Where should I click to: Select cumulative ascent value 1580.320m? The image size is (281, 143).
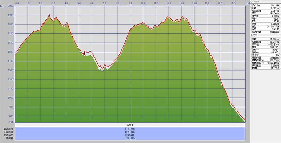(x=275, y=60)
